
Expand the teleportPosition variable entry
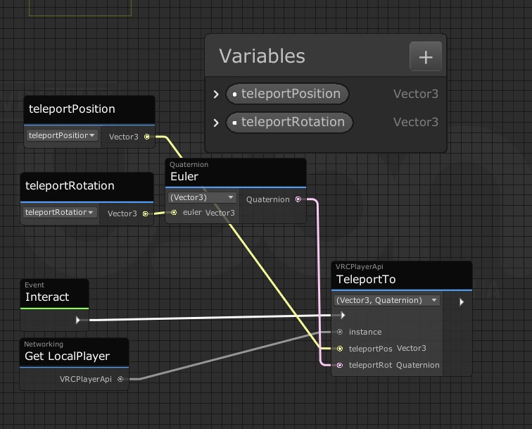pyautogui.click(x=217, y=94)
